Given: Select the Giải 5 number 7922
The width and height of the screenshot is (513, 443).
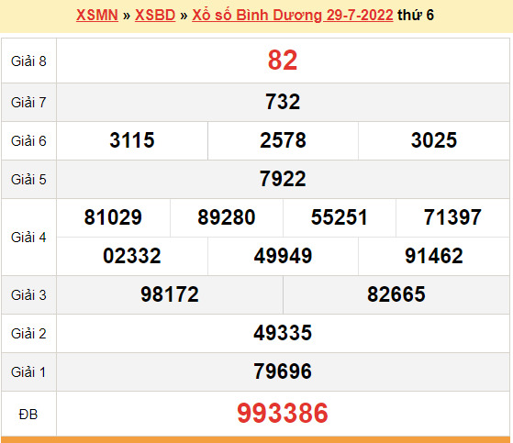Looking at the screenshot, I should (283, 179).
